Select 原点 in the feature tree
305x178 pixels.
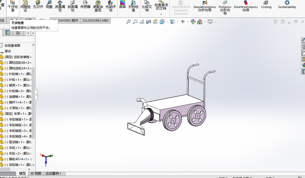tap(8, 51)
